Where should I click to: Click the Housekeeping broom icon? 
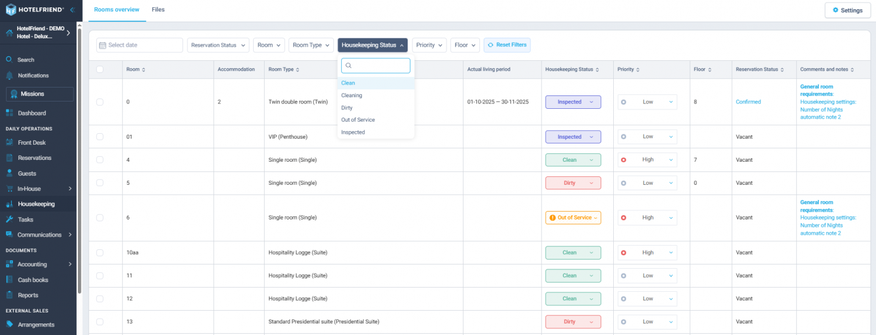pyautogui.click(x=9, y=204)
